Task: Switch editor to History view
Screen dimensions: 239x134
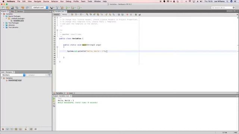Action: click(65, 15)
